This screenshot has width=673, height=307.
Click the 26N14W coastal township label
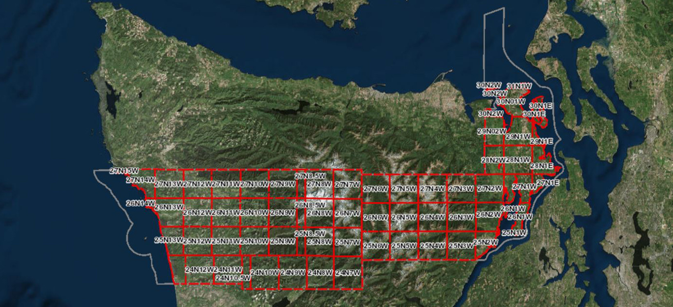(140, 203)
